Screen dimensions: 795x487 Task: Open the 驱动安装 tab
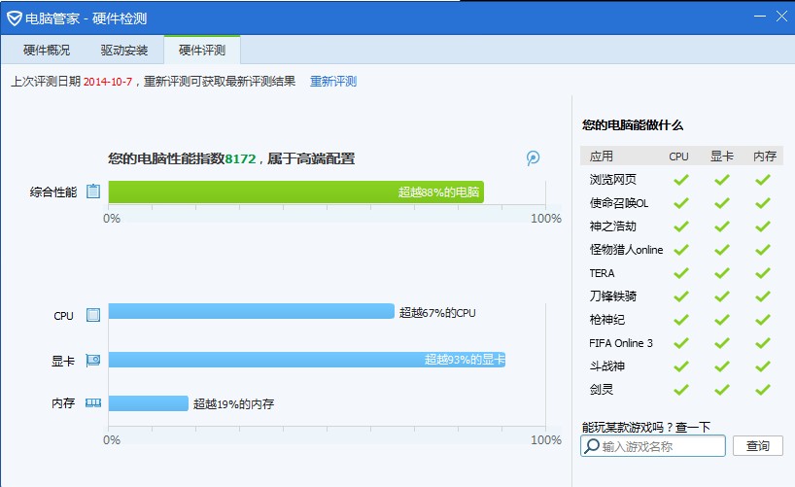click(x=124, y=50)
